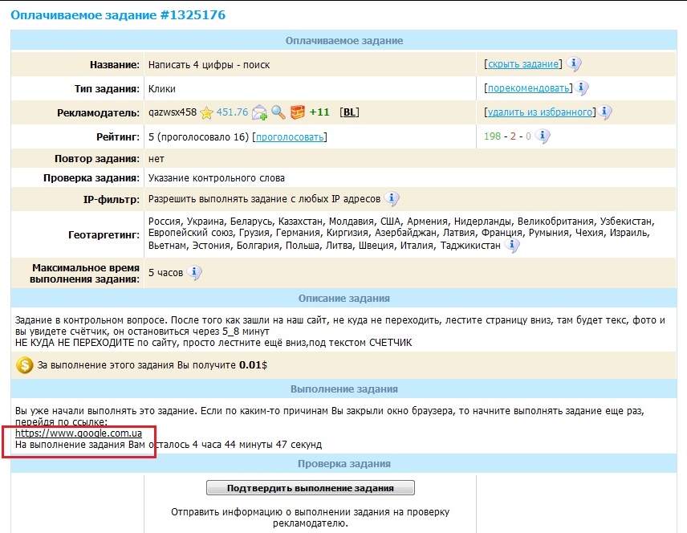
Task: Click the brick wall icon in the advertiser row
Action: pos(298,112)
